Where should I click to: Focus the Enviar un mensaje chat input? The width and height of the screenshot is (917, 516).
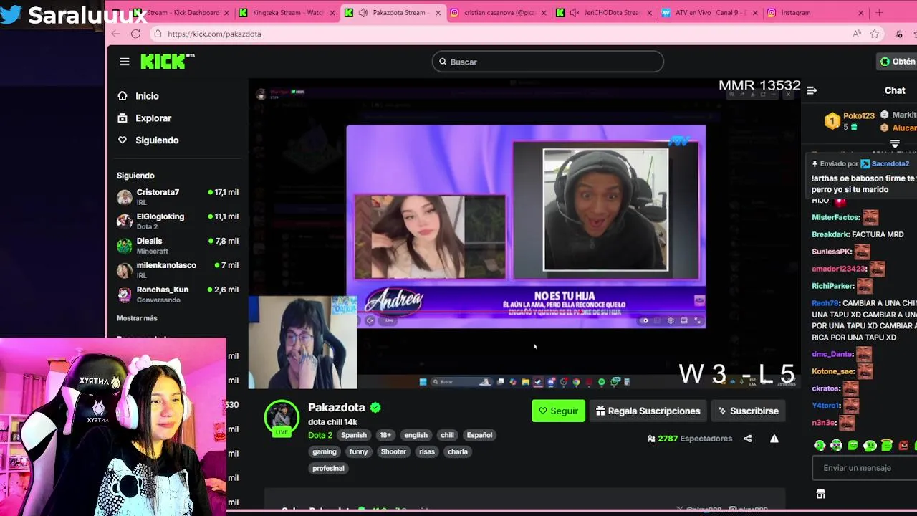[x=865, y=468]
